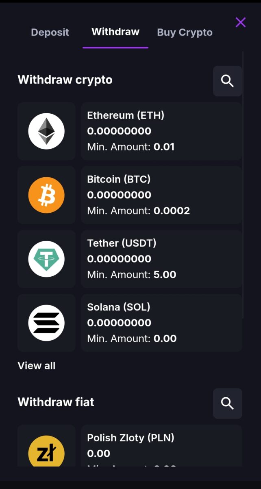Click the ETH minimum amount text
The height and width of the screenshot is (489, 261).
[x=130, y=147]
